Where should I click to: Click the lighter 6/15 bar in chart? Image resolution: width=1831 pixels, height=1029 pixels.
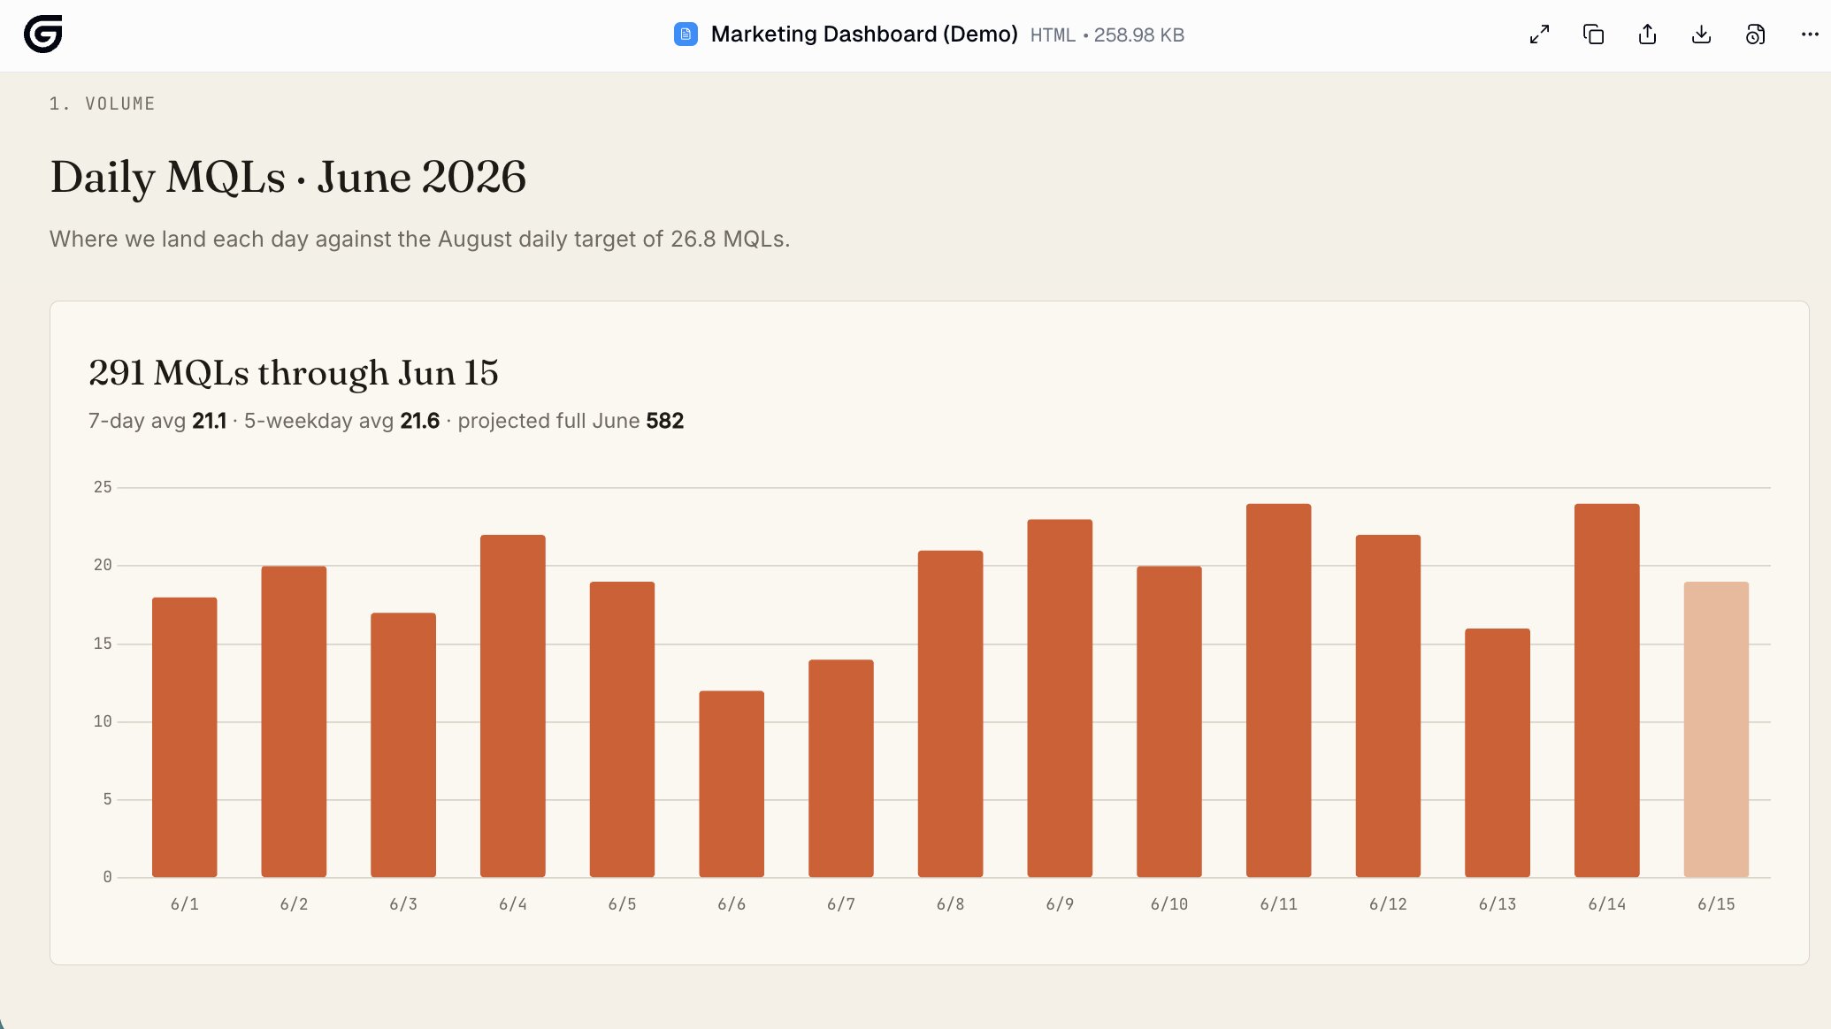[x=1716, y=729]
